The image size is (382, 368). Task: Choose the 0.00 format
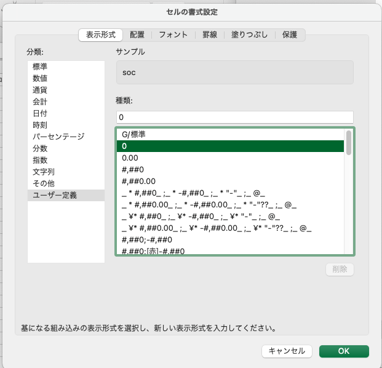(x=230, y=158)
